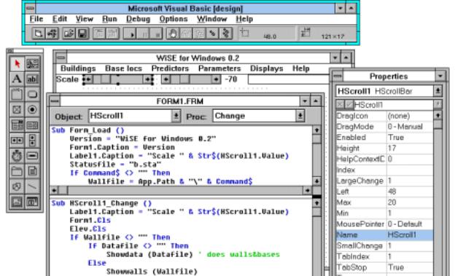Select the PictureBox tool in toolbox
The height and width of the screenshot is (276, 455).
coord(33,64)
